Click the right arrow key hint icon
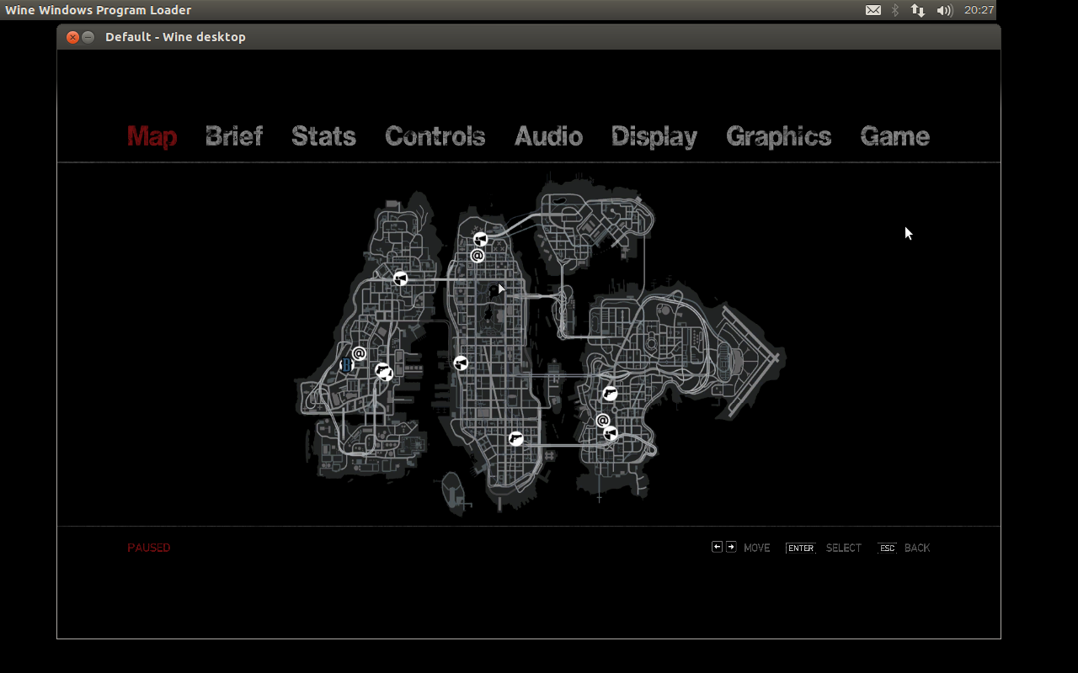Image resolution: width=1078 pixels, height=673 pixels. click(x=731, y=547)
